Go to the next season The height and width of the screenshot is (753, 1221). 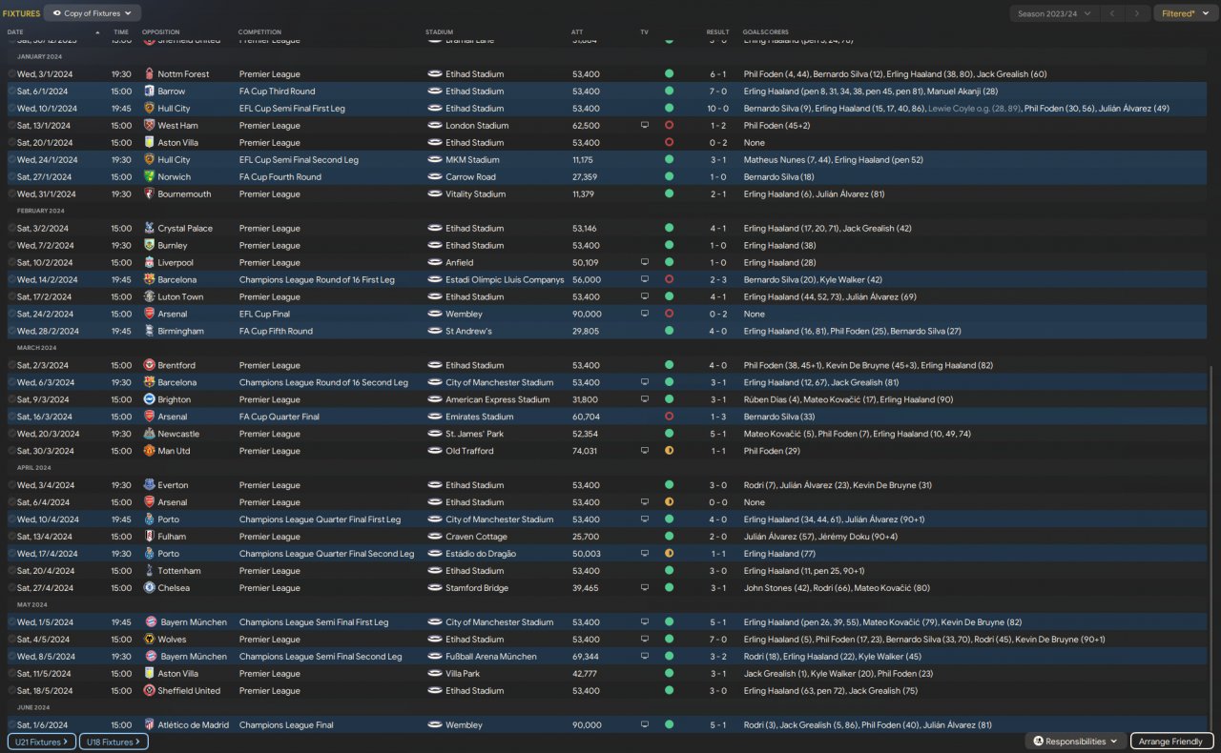1137,13
